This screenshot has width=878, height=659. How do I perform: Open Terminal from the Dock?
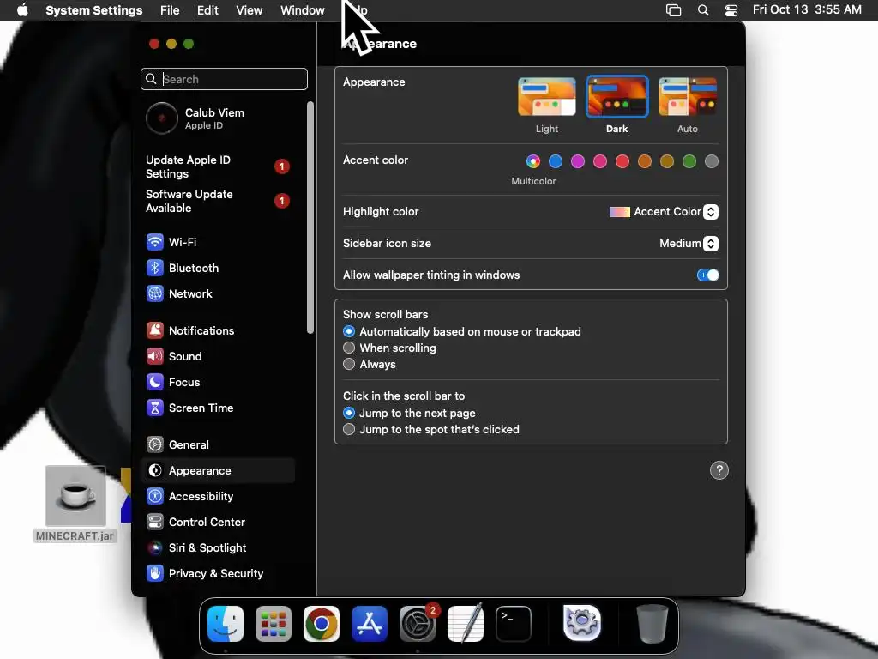(x=514, y=624)
